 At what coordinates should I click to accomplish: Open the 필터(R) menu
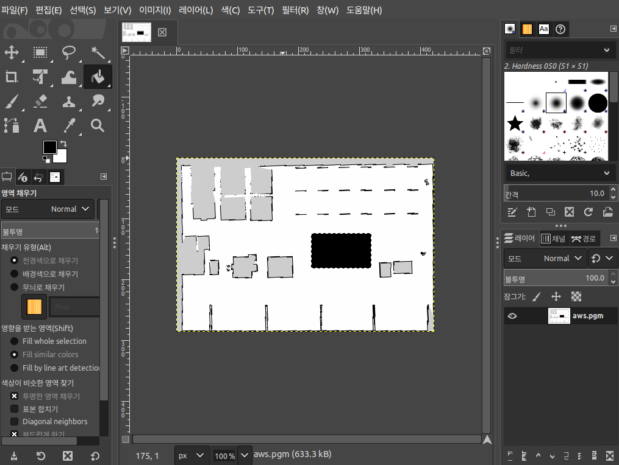(x=295, y=10)
